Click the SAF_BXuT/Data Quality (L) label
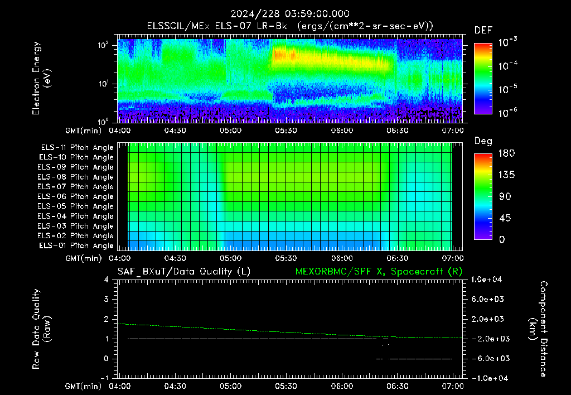Image resolution: width=571 pixels, height=395 pixels. point(184,272)
